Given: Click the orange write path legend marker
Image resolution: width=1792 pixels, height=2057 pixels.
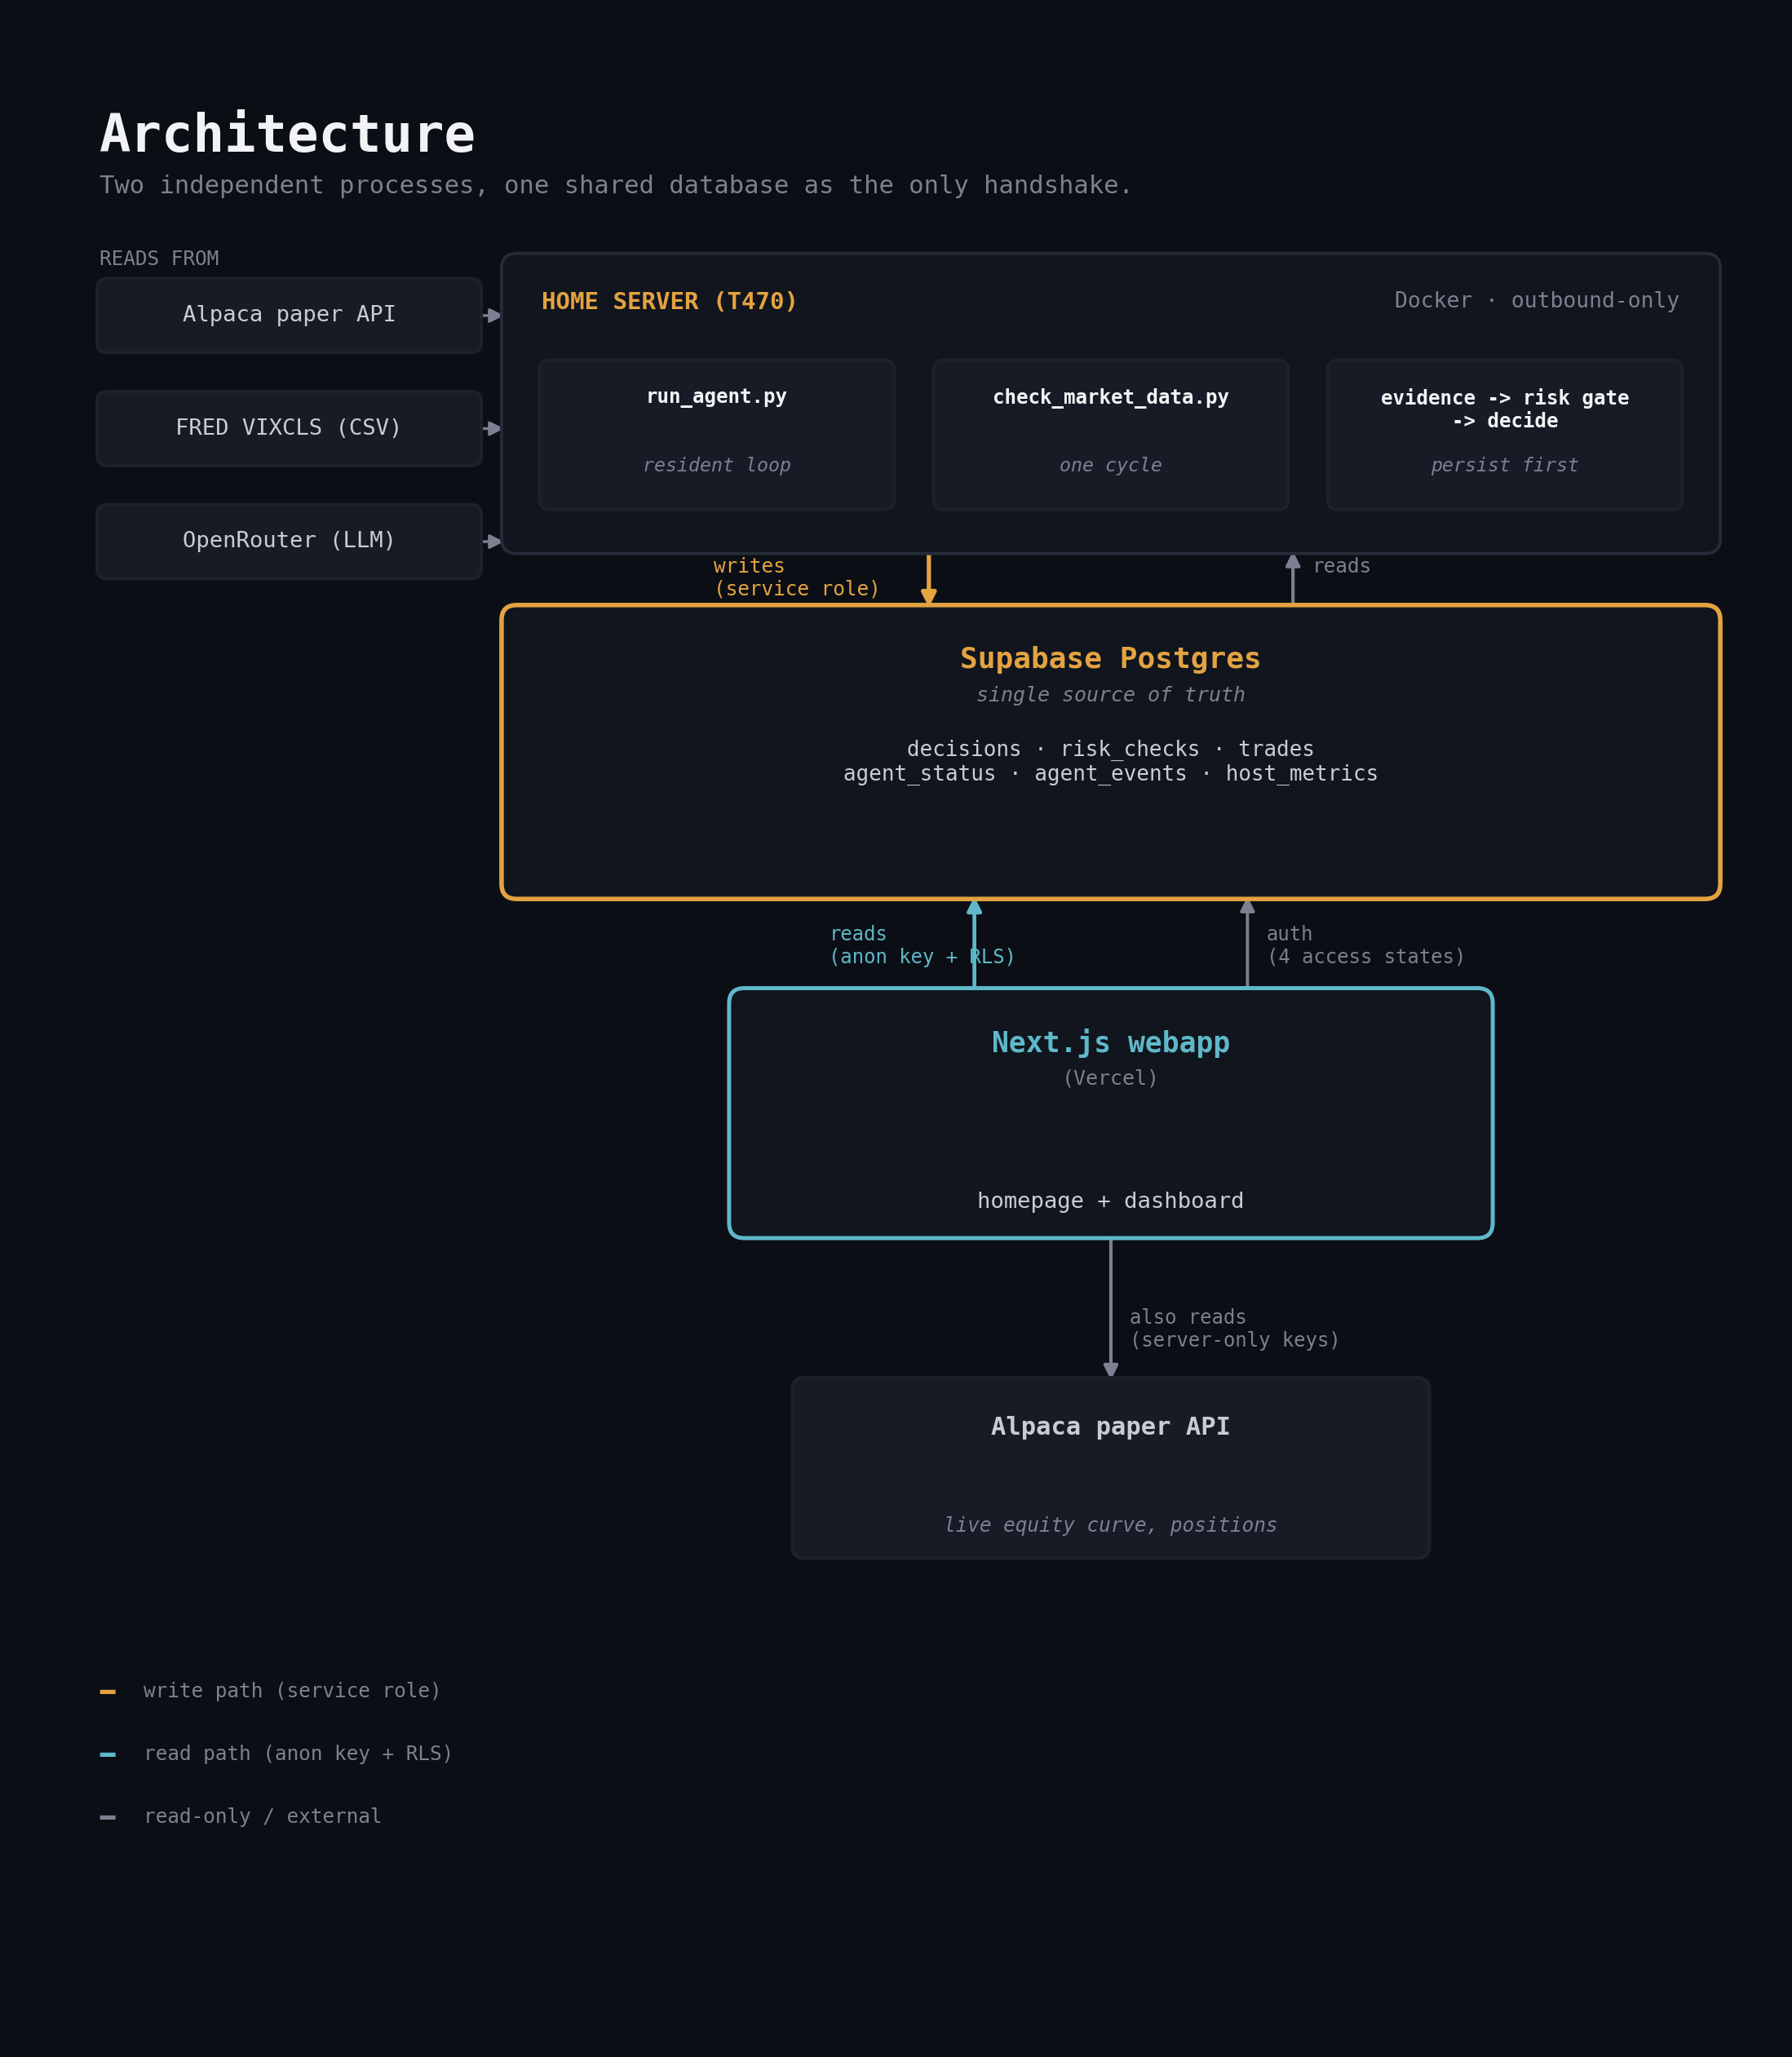Looking at the screenshot, I should (108, 1692).
